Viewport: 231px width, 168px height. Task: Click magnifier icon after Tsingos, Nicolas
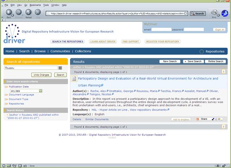(113, 94)
